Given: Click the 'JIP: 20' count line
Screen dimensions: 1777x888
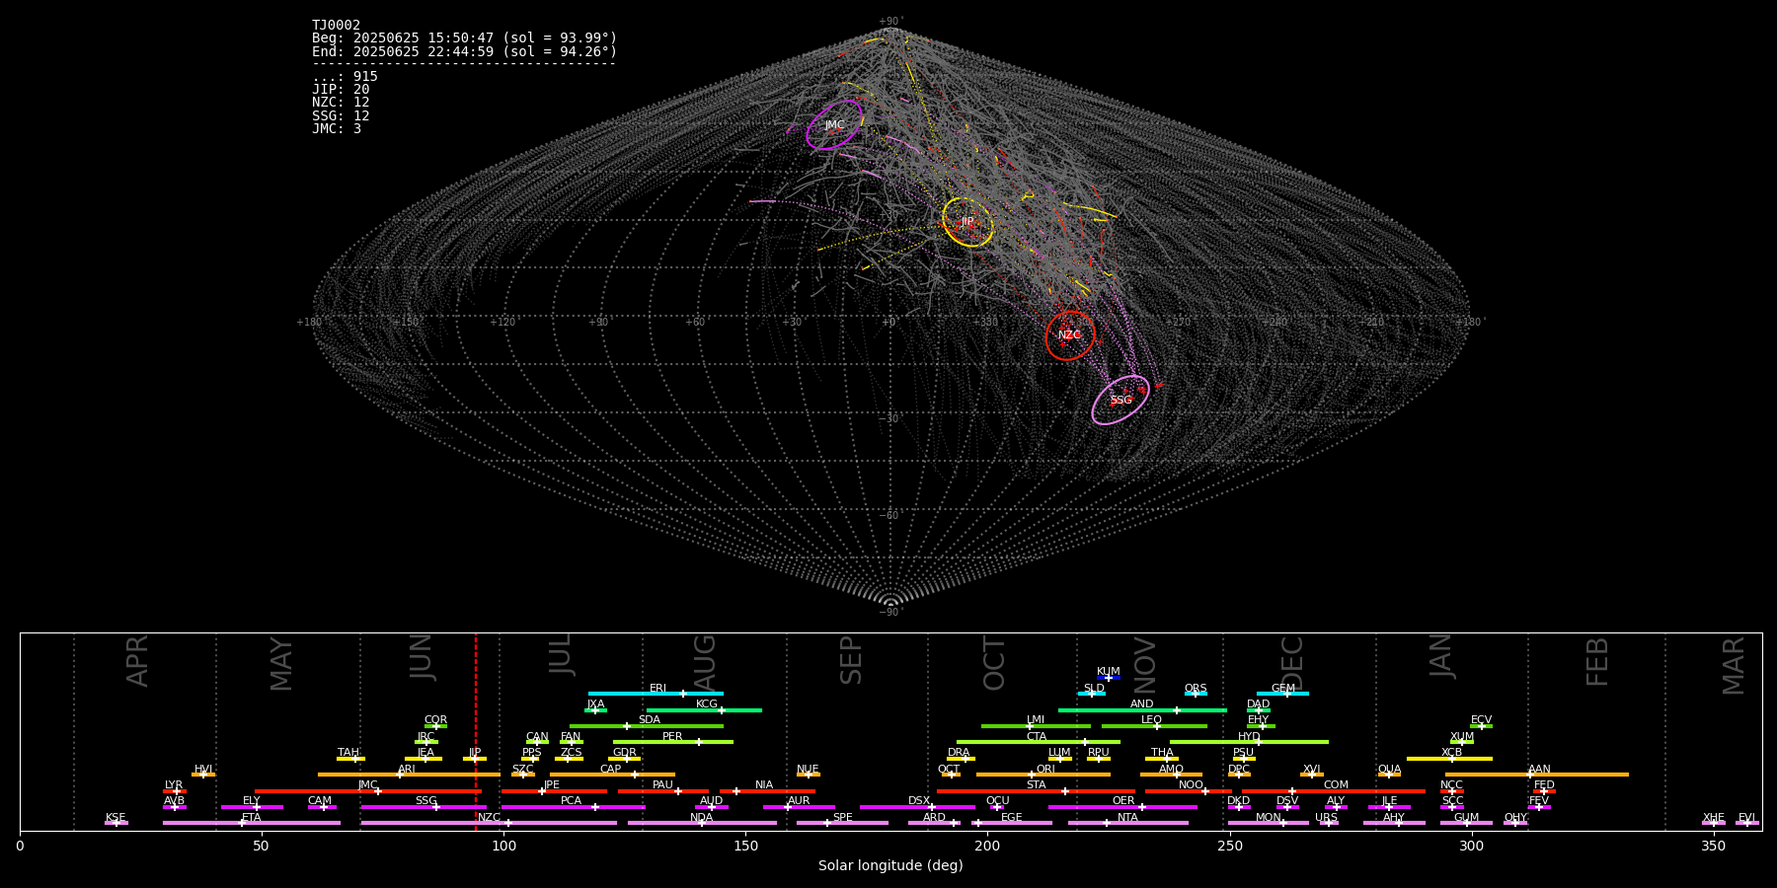Looking at the screenshot, I should pos(341,90).
